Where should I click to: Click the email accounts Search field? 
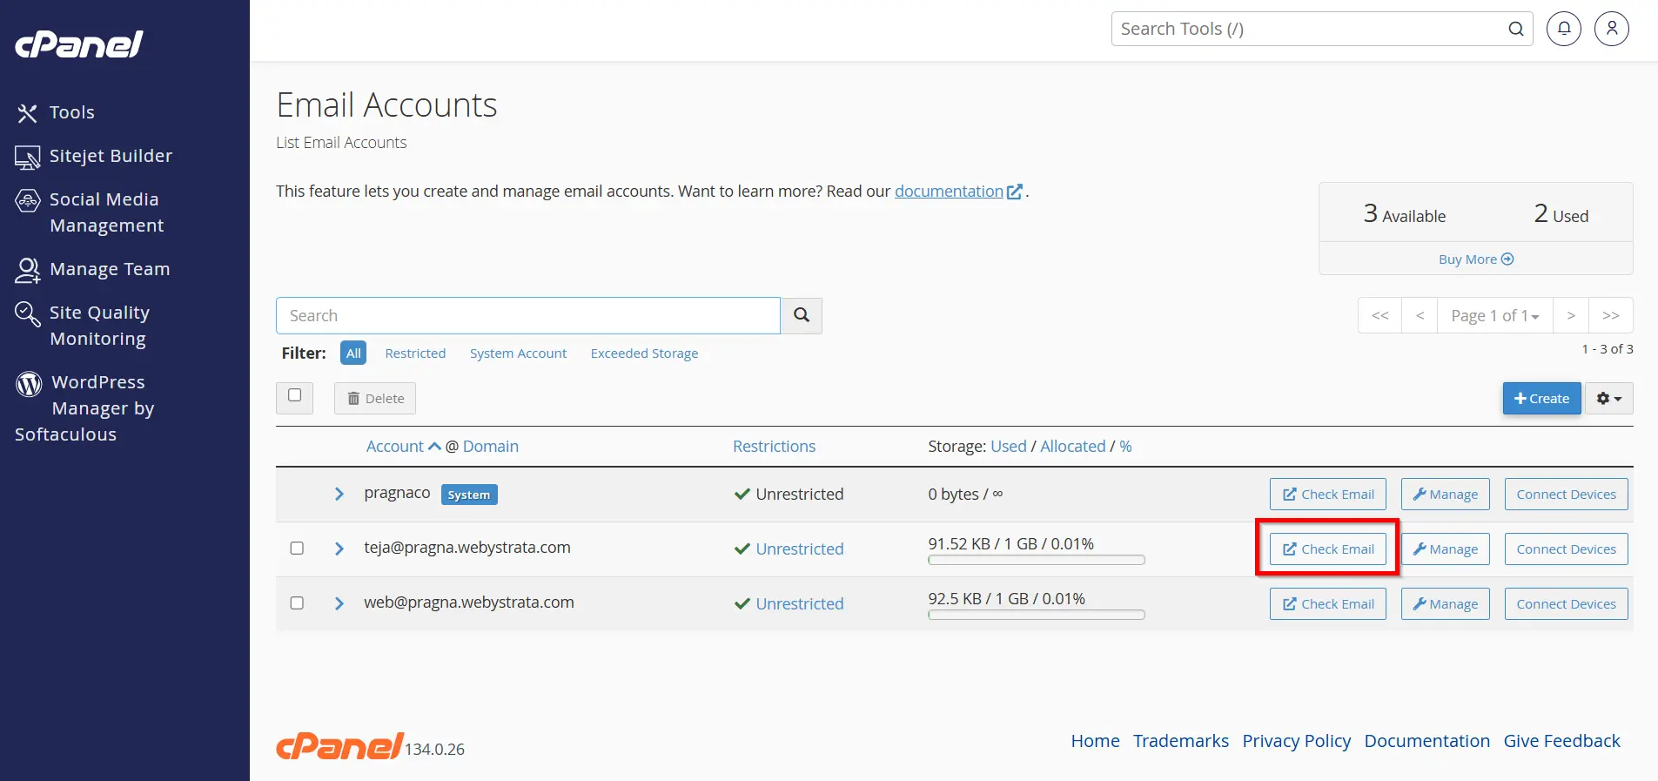point(528,315)
